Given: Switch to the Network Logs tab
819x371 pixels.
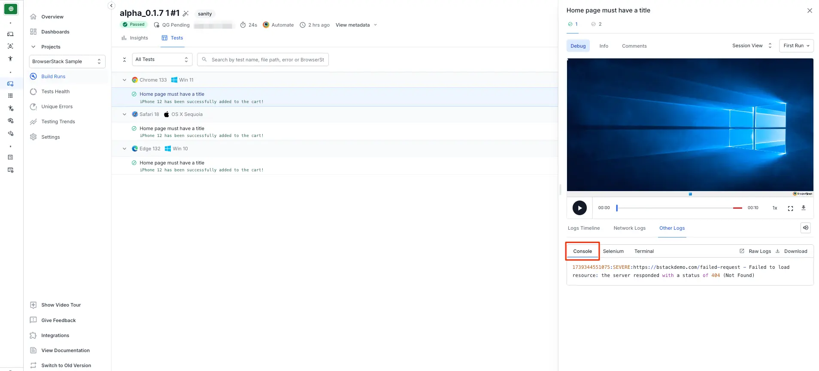Looking at the screenshot, I should [x=629, y=228].
